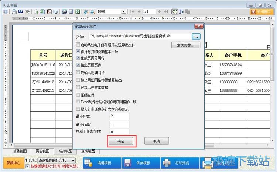Click the 最小行高 input field

[x=119, y=124]
